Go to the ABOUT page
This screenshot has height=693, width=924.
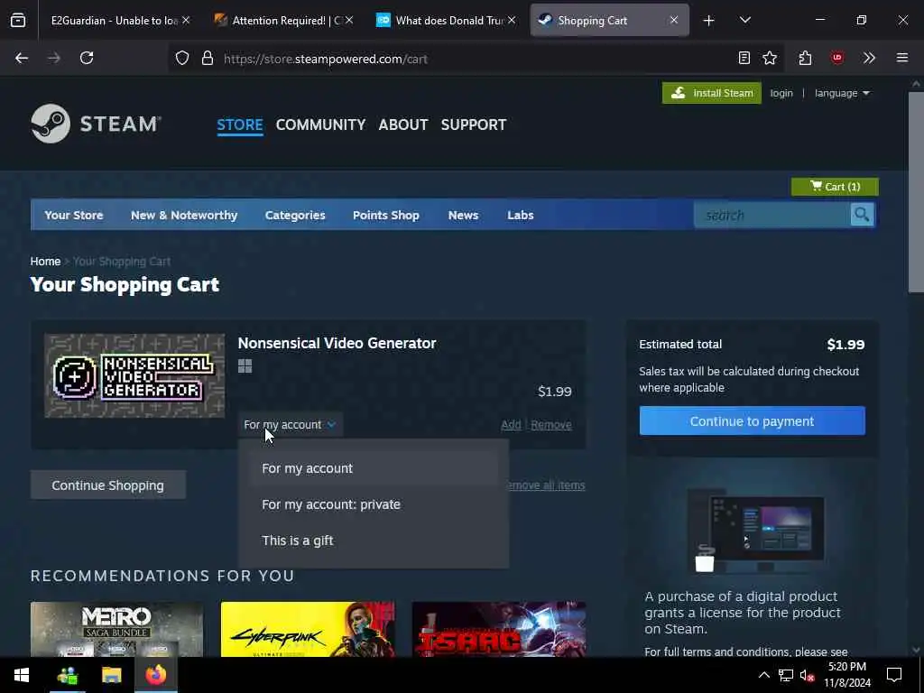(403, 125)
